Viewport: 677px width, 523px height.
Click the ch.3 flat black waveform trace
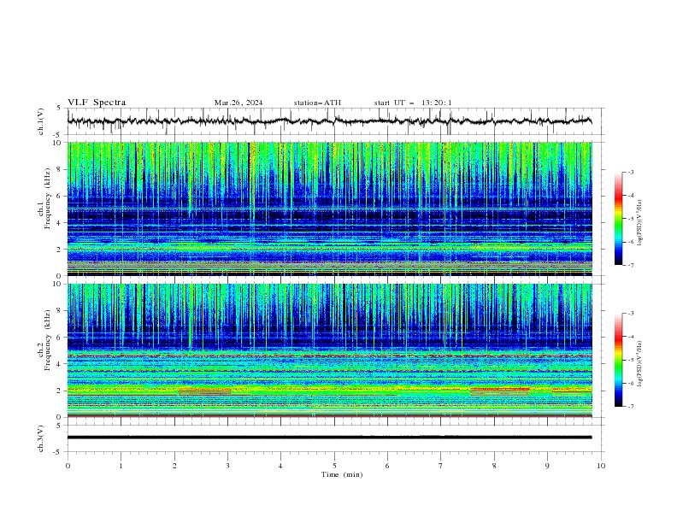(329, 438)
